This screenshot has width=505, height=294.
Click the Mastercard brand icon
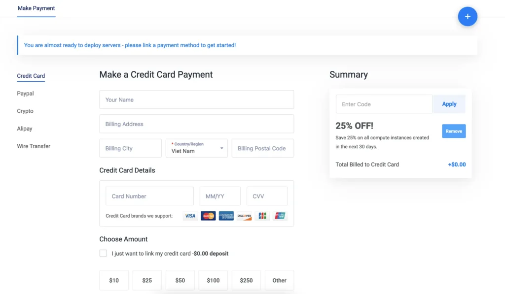pyautogui.click(x=208, y=216)
